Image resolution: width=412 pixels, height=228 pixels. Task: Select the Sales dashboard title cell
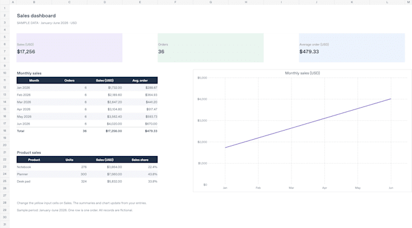pos(36,16)
